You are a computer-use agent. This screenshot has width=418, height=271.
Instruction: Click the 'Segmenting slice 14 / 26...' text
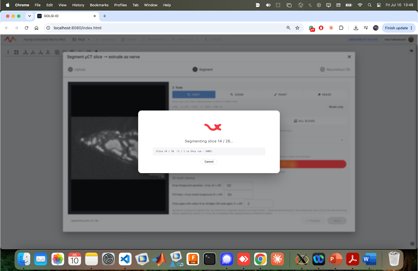click(x=209, y=141)
